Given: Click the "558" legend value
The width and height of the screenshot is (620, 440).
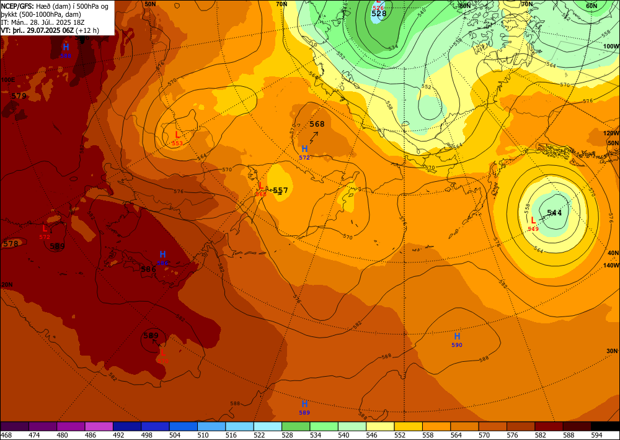Looking at the screenshot, I should [x=428, y=435].
